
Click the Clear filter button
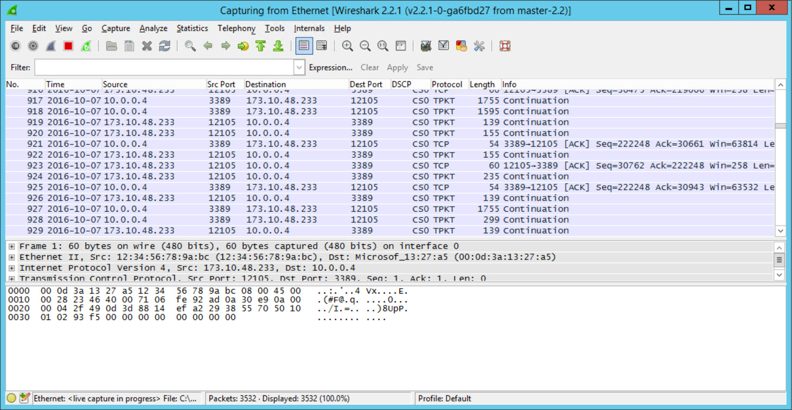[x=370, y=68]
